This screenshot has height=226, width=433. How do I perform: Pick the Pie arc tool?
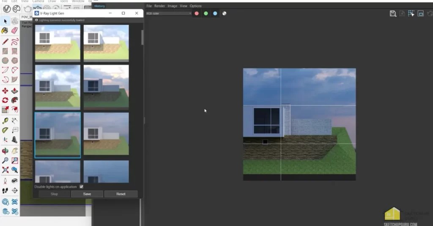pos(15,80)
